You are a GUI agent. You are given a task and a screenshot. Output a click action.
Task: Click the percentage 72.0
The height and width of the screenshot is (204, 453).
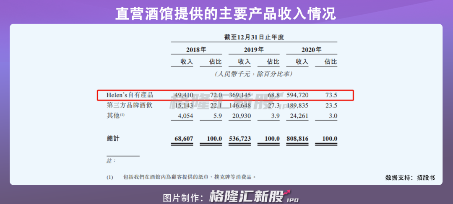216,95
